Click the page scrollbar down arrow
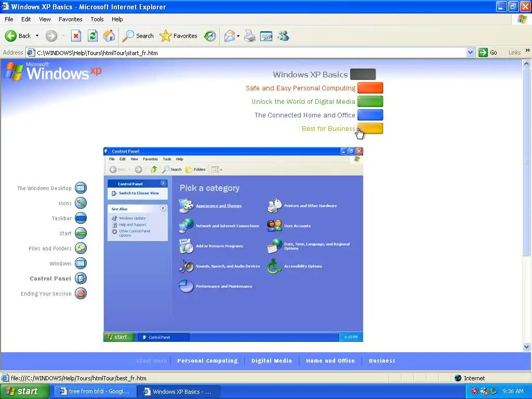The height and width of the screenshot is (399, 532). (x=527, y=347)
